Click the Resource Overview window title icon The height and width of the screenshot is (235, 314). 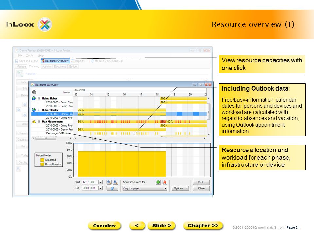click(33, 85)
